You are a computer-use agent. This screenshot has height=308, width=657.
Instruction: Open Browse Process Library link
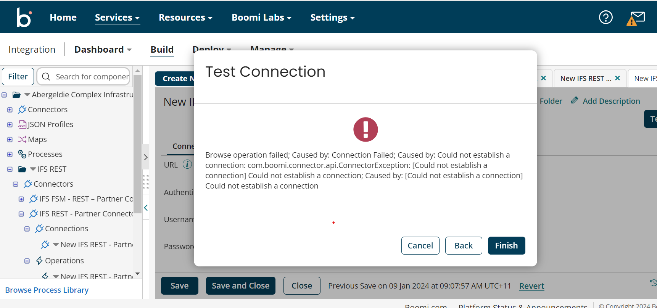(x=47, y=290)
